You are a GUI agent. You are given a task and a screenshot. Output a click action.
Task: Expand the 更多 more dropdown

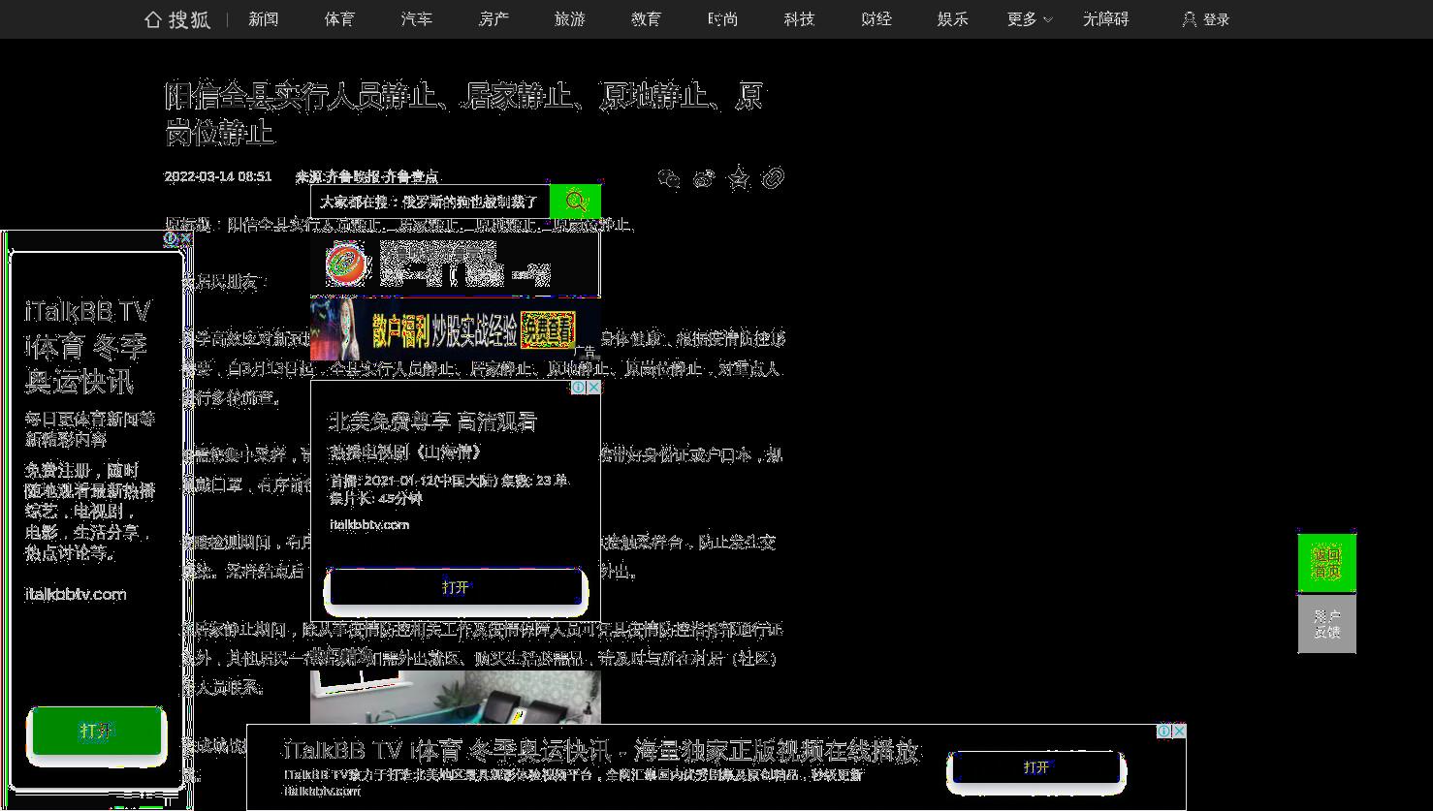point(1029,19)
